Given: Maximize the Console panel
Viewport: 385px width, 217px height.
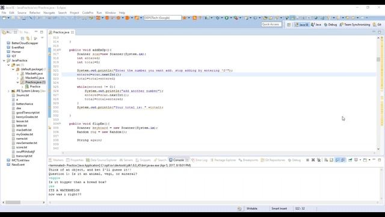Looking at the screenshot, I should coord(380,160).
